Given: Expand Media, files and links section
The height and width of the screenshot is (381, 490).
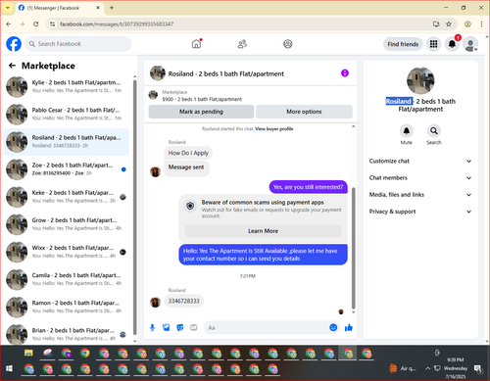Looking at the screenshot, I should coord(420,195).
